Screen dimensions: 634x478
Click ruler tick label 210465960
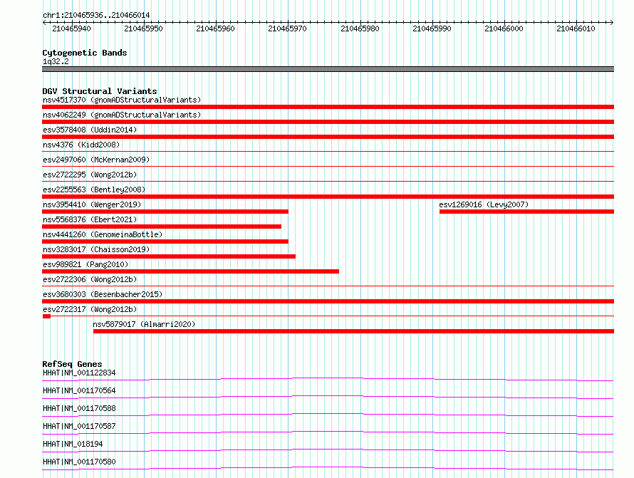216,28
